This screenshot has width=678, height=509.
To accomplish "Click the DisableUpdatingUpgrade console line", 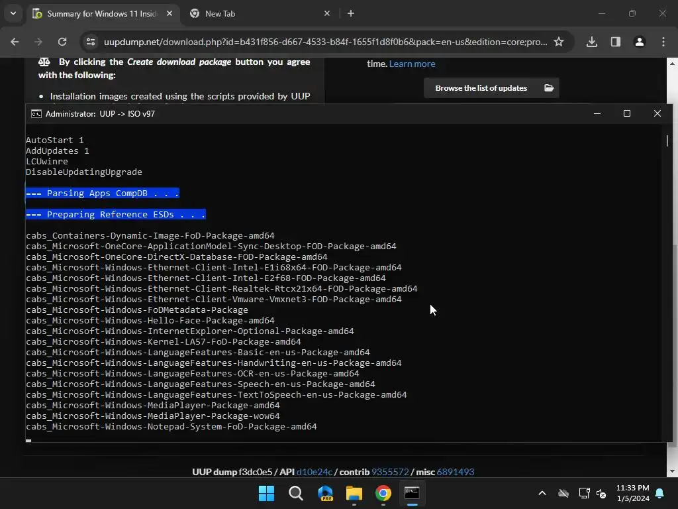I will pyautogui.click(x=84, y=172).
